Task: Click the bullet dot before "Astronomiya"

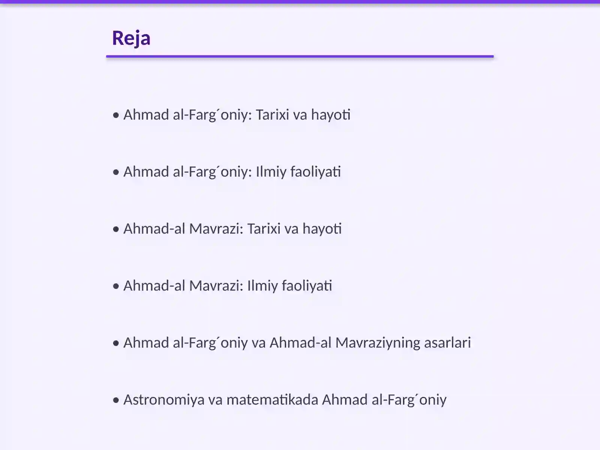Action: tap(116, 400)
